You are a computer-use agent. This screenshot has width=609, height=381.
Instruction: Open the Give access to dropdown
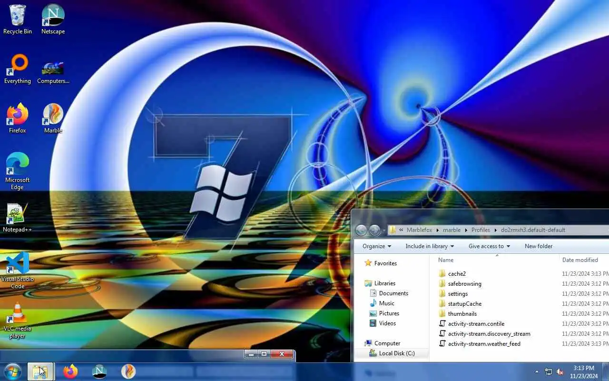click(489, 246)
